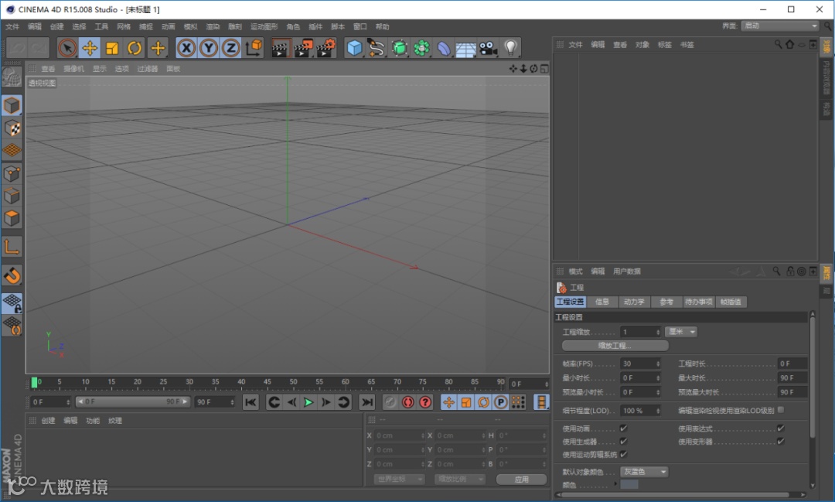Click the 应用 button in coordinates panel
This screenshot has width=835, height=502.
coord(521,480)
